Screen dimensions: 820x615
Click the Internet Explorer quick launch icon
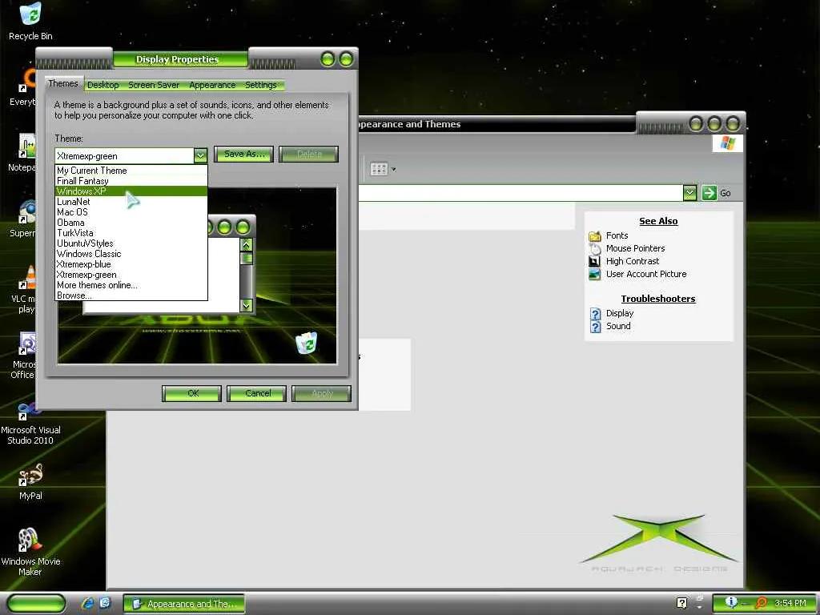(87, 603)
